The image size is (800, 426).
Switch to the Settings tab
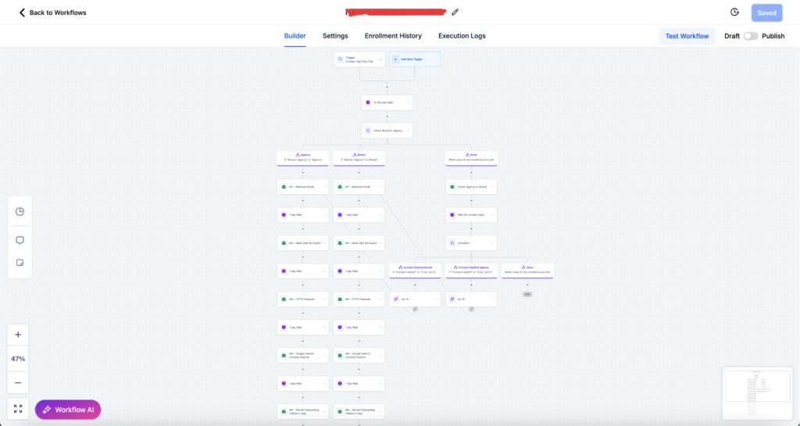pos(335,36)
